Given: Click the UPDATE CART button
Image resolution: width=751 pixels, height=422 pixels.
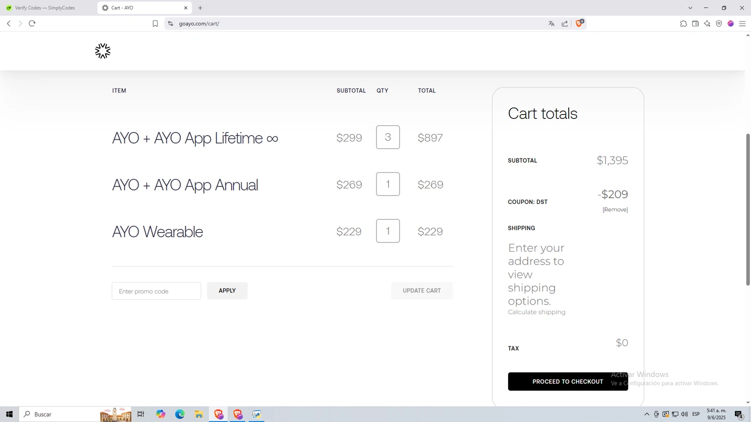Looking at the screenshot, I should 422,290.
